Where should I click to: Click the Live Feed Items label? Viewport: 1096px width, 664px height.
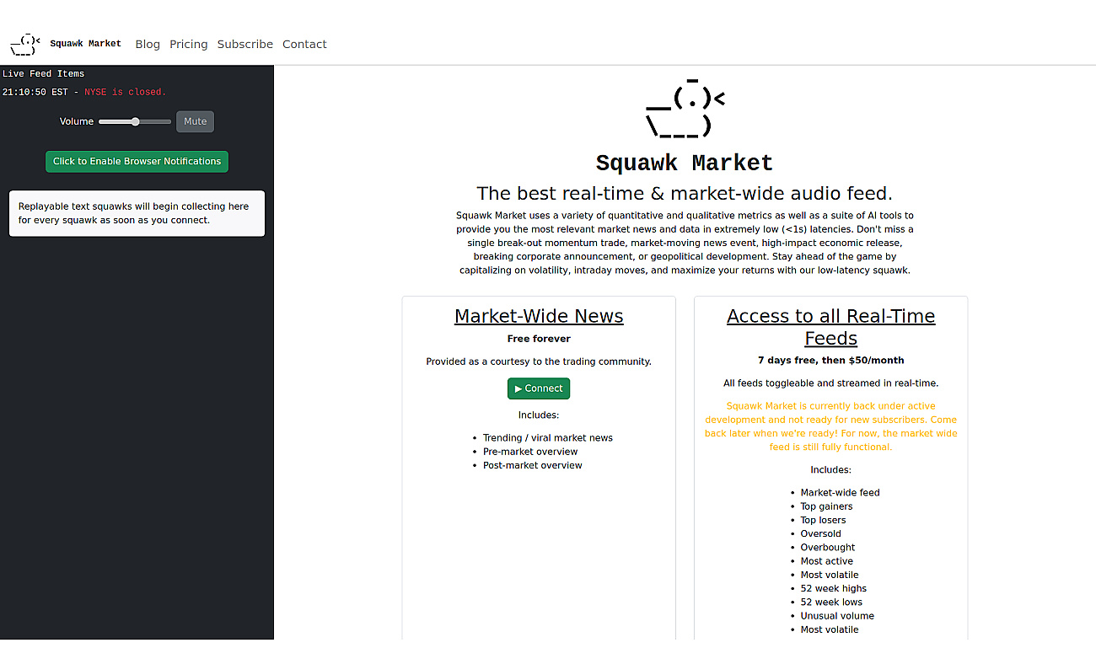(x=43, y=73)
